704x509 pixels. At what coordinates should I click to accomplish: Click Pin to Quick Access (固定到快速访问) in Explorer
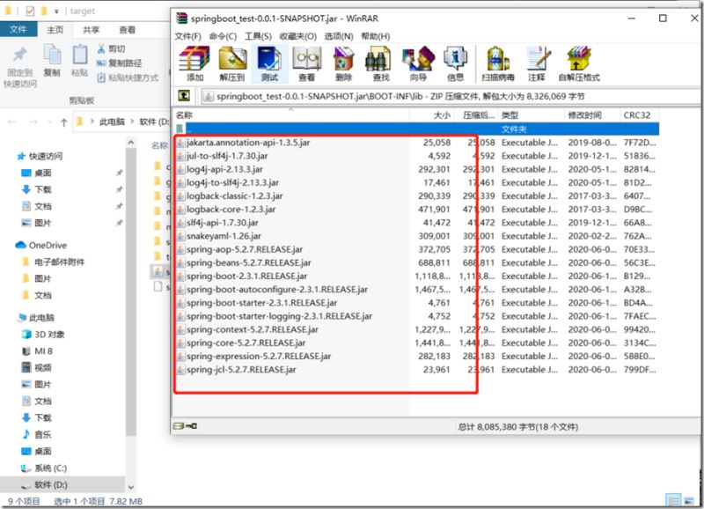click(x=19, y=67)
